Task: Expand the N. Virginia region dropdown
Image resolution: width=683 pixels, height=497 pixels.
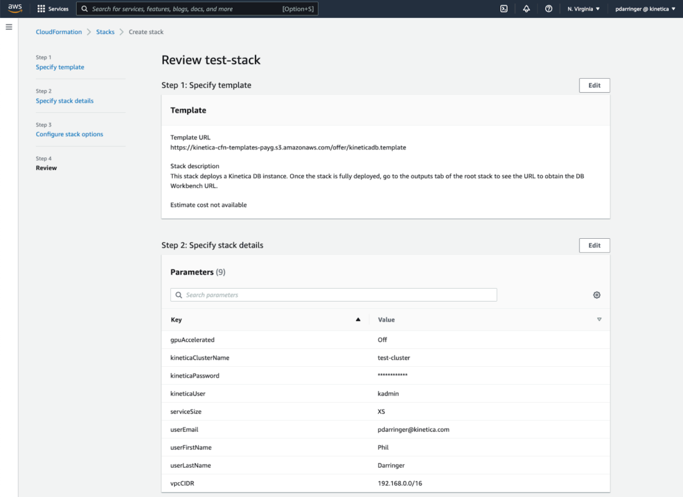Action: click(x=583, y=9)
